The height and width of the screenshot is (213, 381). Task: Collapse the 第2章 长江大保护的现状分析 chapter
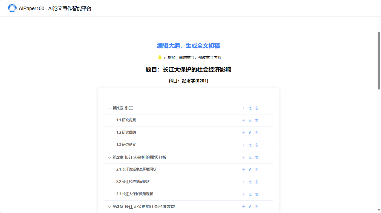pyautogui.click(x=109, y=158)
